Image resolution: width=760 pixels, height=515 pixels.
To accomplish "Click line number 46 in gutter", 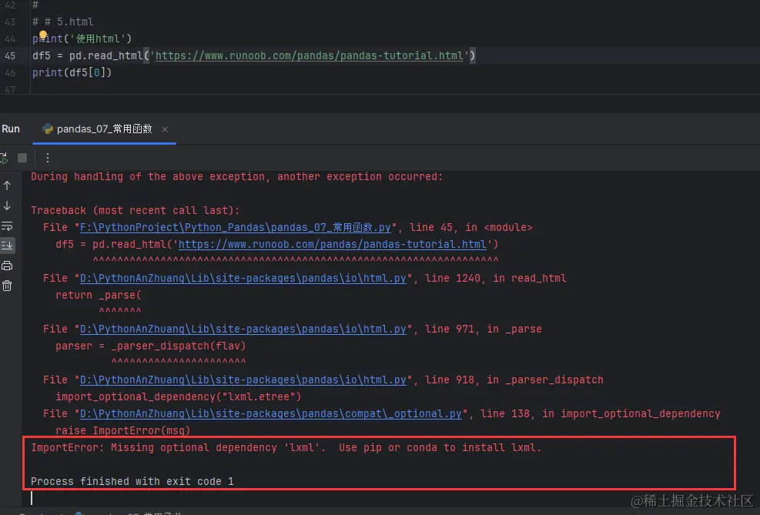I will [x=10, y=72].
